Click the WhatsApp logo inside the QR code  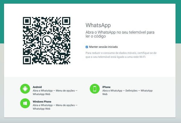pos(47,41)
